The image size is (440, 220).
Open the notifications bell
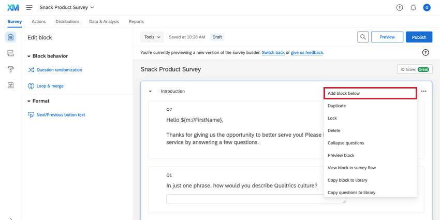click(413, 8)
